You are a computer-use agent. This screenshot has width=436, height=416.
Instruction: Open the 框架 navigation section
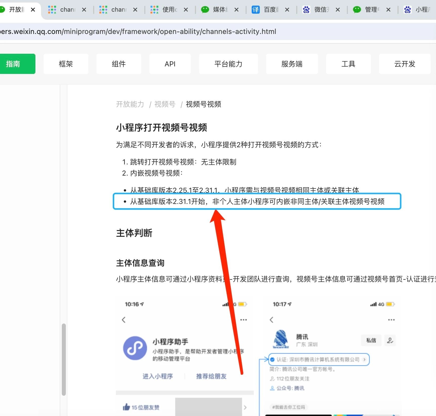pos(66,64)
